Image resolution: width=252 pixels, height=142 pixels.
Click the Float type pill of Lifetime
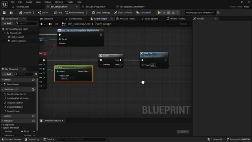point(25,131)
